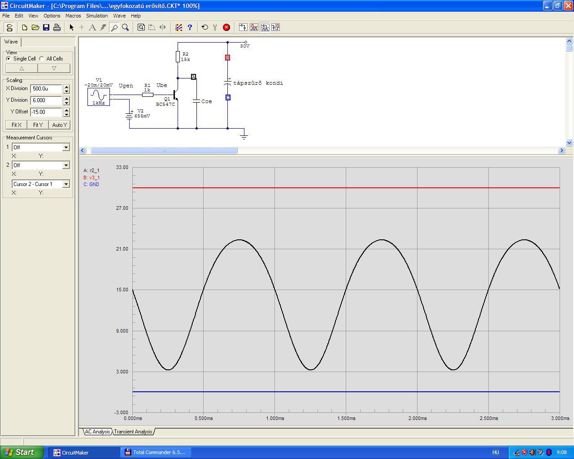
Task: Click the HU language indicator in the tray
Action: tap(496, 452)
